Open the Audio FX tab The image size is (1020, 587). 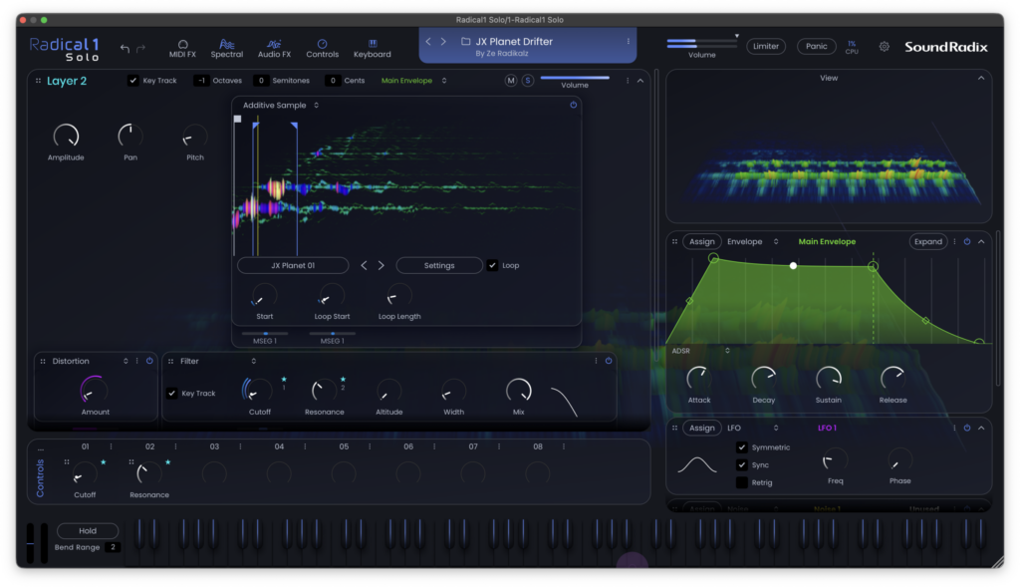click(x=274, y=49)
